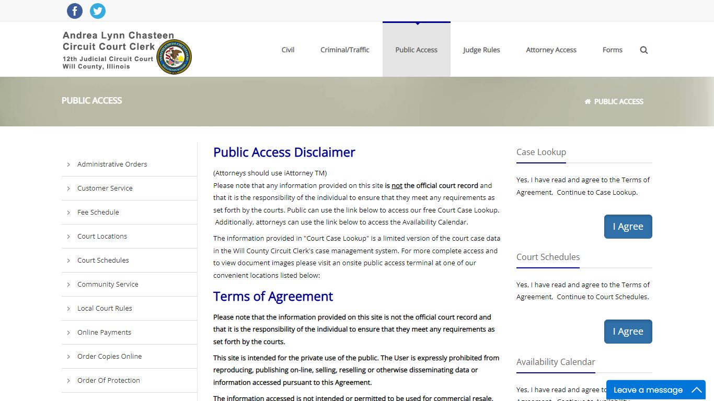
Task: Click the underlined 'not' word in disclaimer
Action: (397, 185)
